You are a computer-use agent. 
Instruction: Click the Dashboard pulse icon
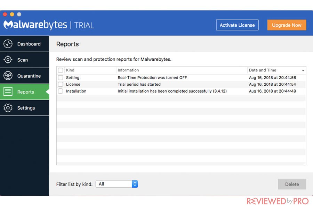point(8,44)
